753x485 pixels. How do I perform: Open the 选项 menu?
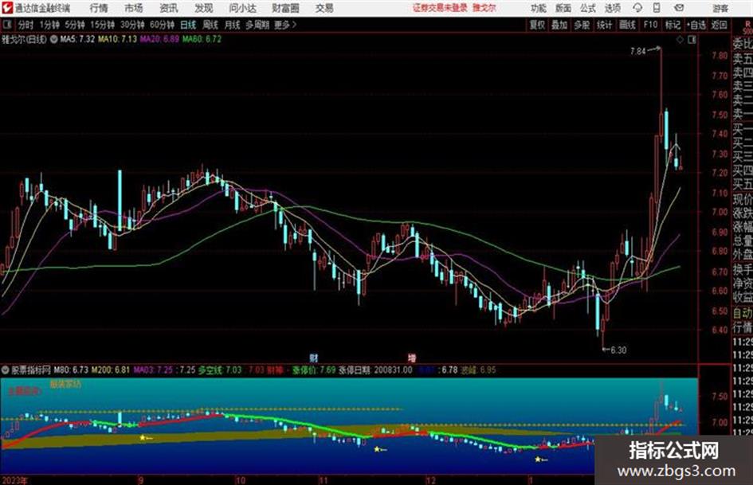613,8
